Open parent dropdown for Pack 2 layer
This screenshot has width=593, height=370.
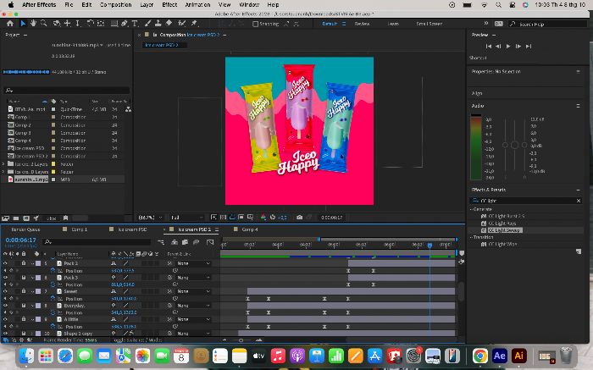(x=193, y=263)
